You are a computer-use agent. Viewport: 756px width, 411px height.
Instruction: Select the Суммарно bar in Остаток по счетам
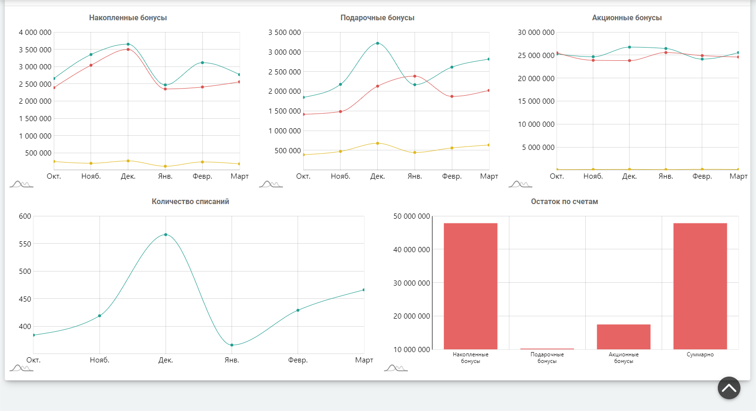(x=700, y=286)
